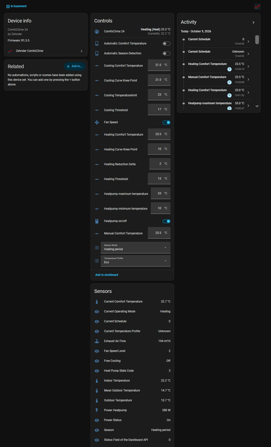Click Status Field of the Dashboard API row
Image resolution: width=271 pixels, height=447 pixels.
point(133,440)
